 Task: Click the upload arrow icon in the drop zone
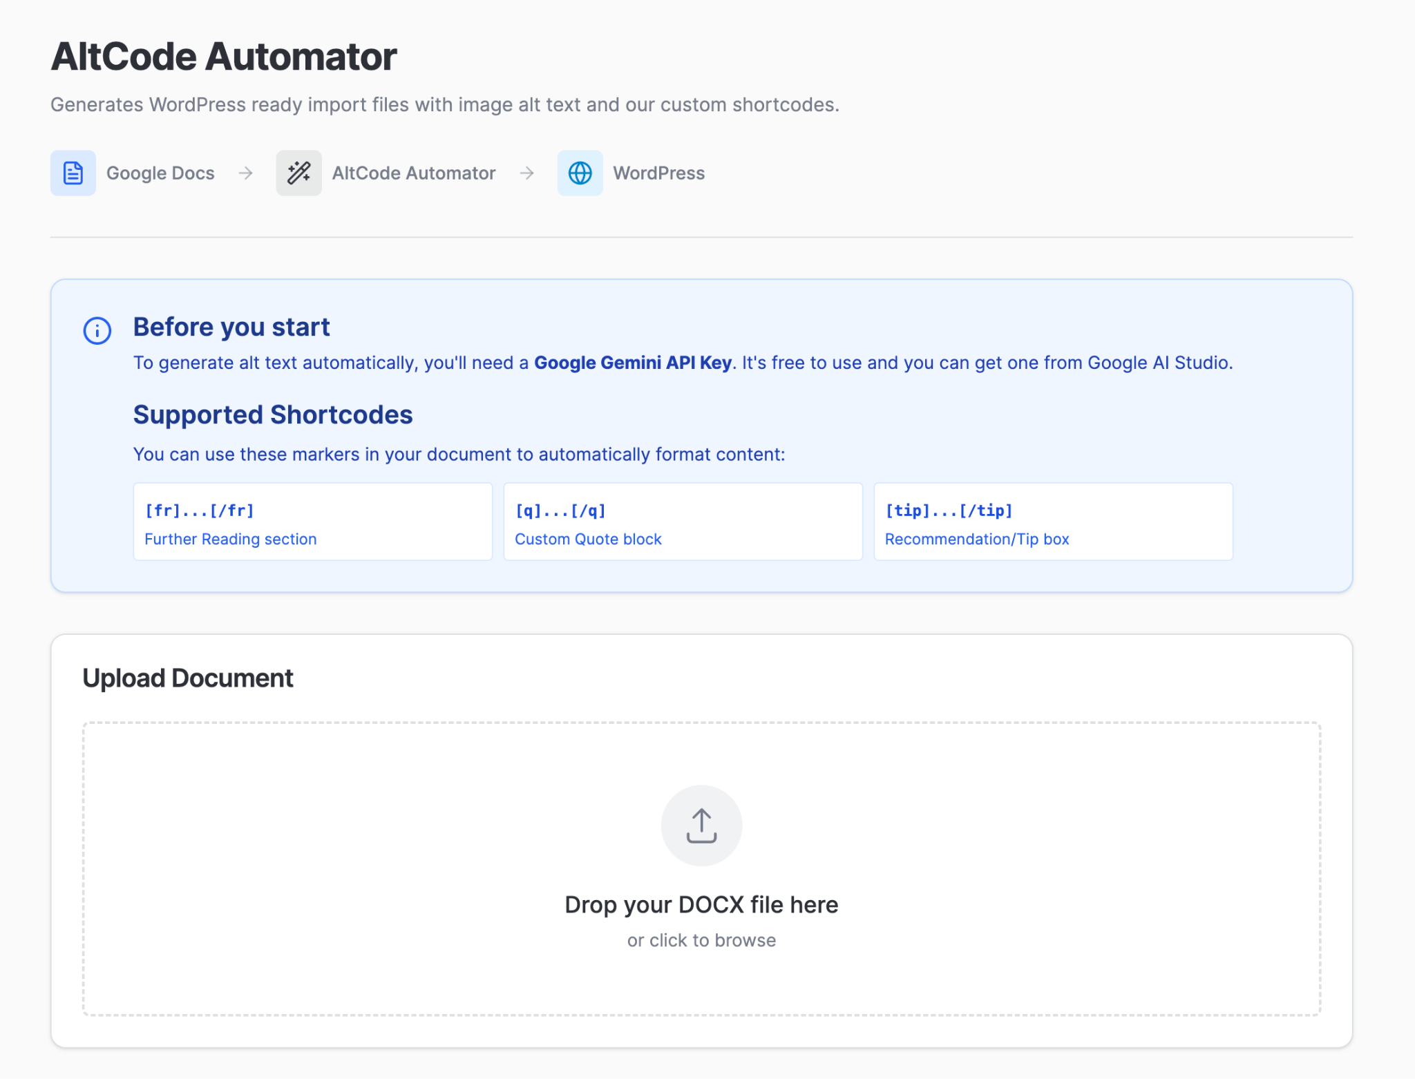tap(701, 825)
